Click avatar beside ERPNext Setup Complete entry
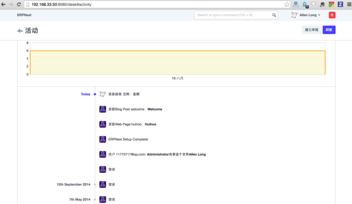352x204 pixels. click(x=103, y=139)
